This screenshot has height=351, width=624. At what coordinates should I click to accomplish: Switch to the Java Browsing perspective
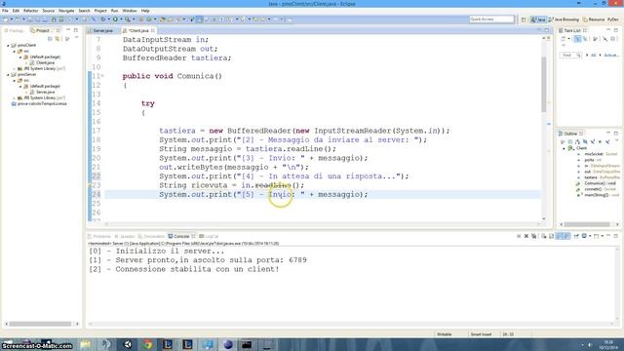[564, 19]
